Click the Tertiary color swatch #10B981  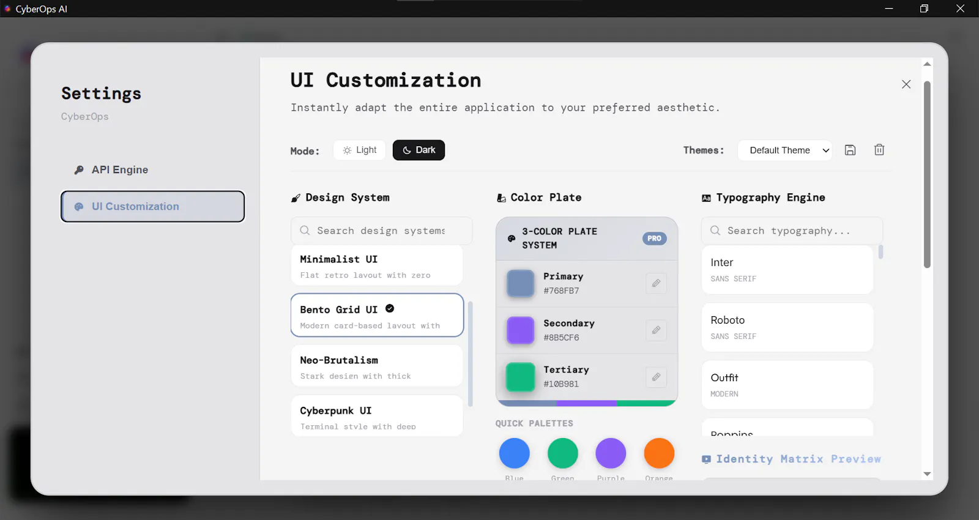pos(521,377)
